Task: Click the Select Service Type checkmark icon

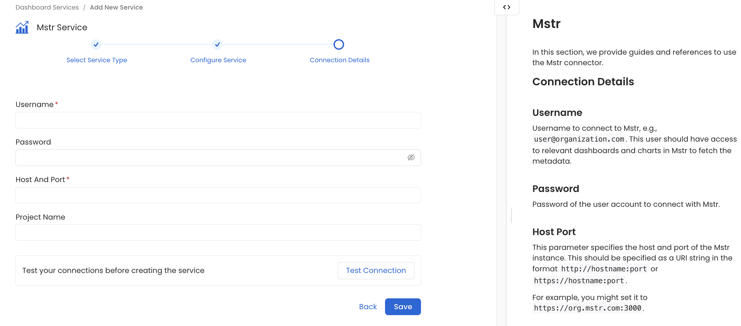Action: pos(96,44)
